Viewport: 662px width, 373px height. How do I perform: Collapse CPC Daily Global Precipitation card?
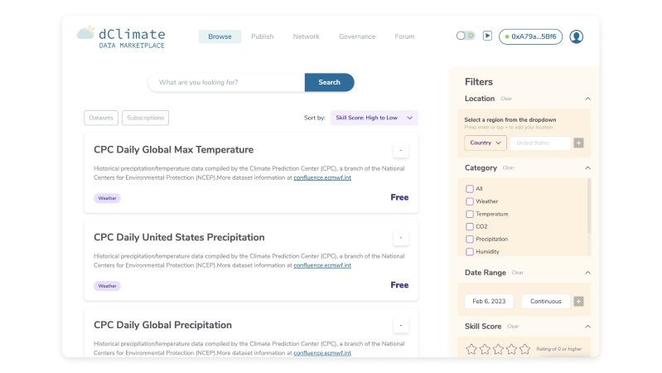coord(401,325)
